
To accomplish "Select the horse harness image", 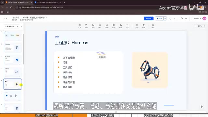I will (150, 70).
